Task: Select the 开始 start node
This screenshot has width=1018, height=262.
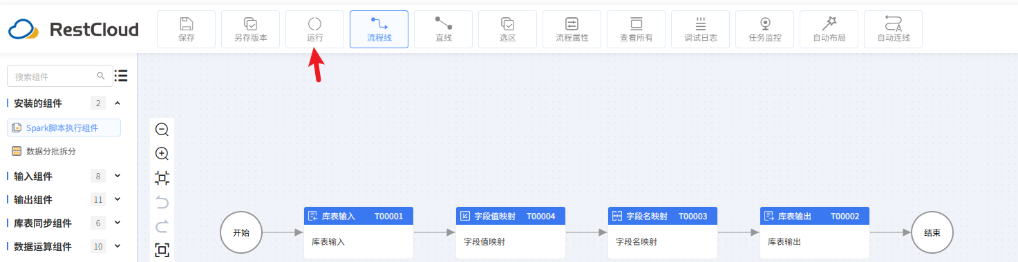Action: click(x=241, y=232)
